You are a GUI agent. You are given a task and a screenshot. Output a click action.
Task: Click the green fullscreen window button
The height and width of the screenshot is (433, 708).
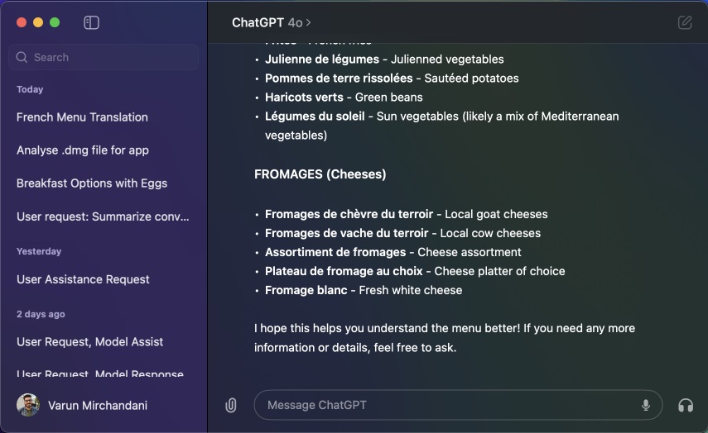(x=55, y=23)
